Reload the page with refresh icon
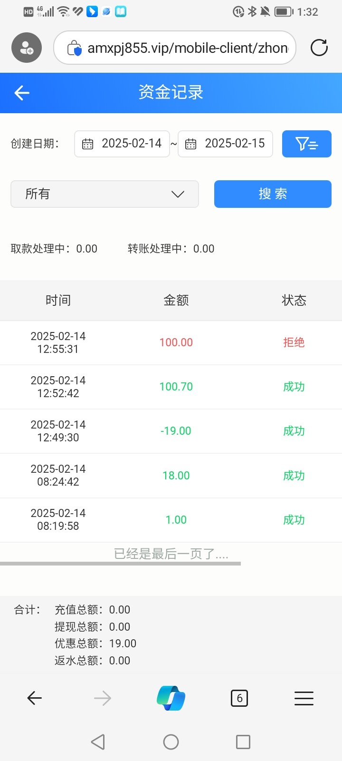The height and width of the screenshot is (761, 342). pos(319,48)
